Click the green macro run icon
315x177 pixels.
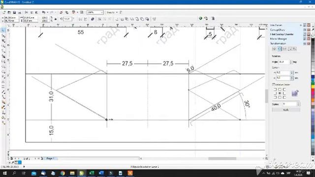pyautogui.click(x=200, y=19)
